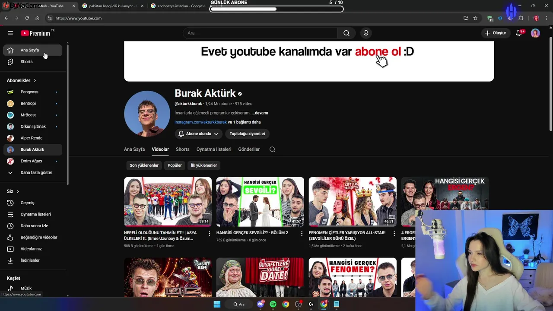Expand Daha fazla göster in subscriptions
553x311 pixels.
click(33, 173)
